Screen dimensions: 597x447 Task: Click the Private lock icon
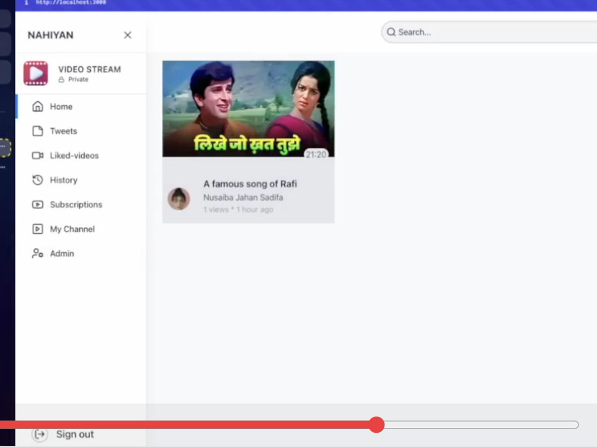coord(61,79)
